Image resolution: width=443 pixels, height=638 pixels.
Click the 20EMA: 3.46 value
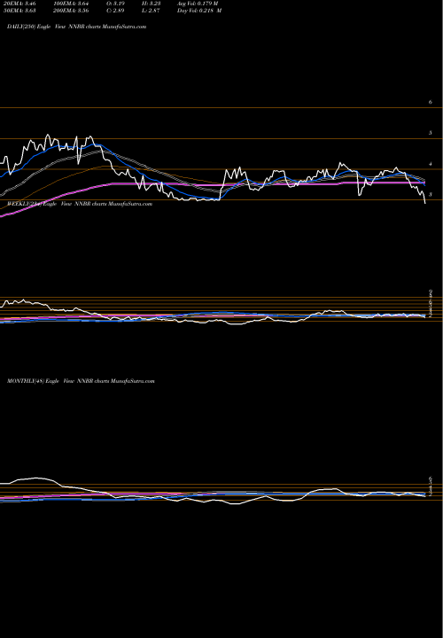click(x=19, y=4)
